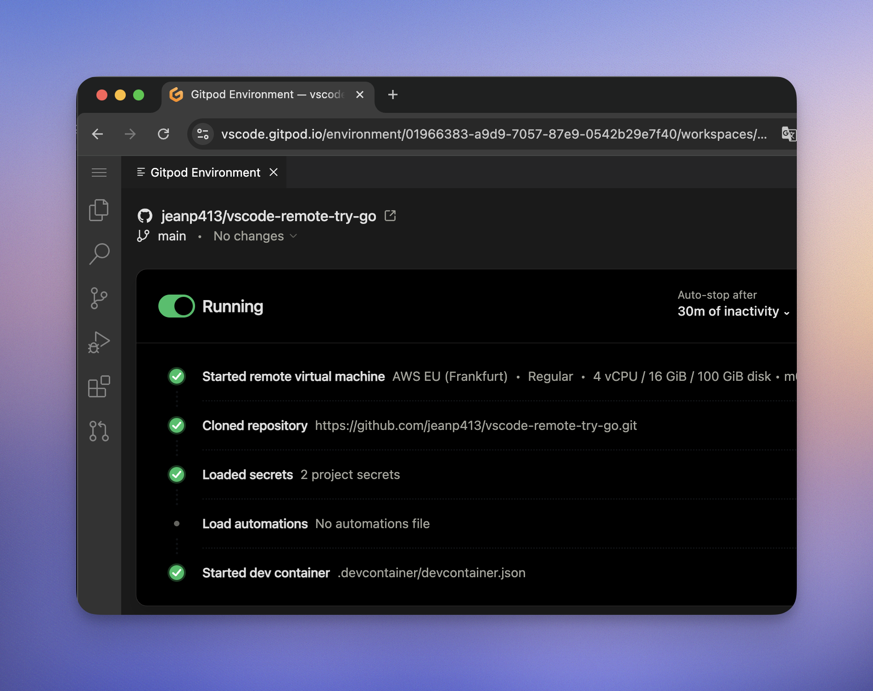Screen dimensions: 873x691
Task: Open the Search view
Action: [99, 254]
